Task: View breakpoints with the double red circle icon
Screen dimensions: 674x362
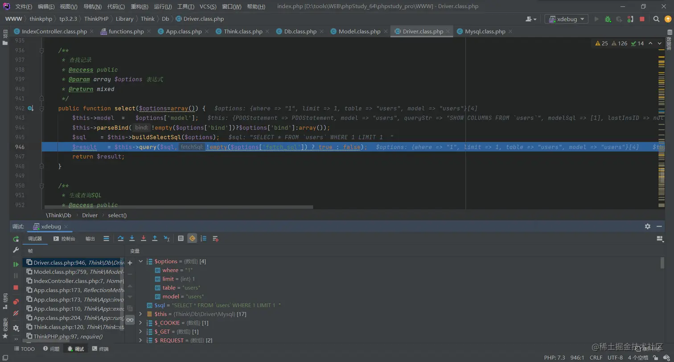Action: pyautogui.click(x=16, y=302)
